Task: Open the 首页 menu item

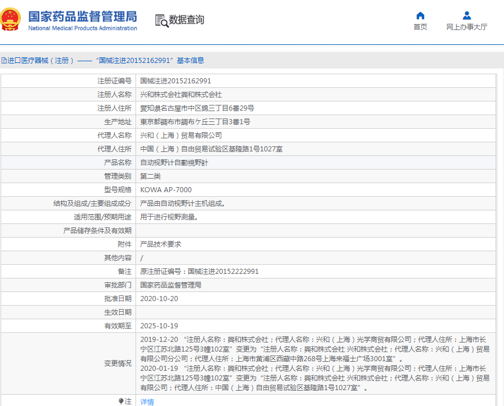Action: [420, 27]
